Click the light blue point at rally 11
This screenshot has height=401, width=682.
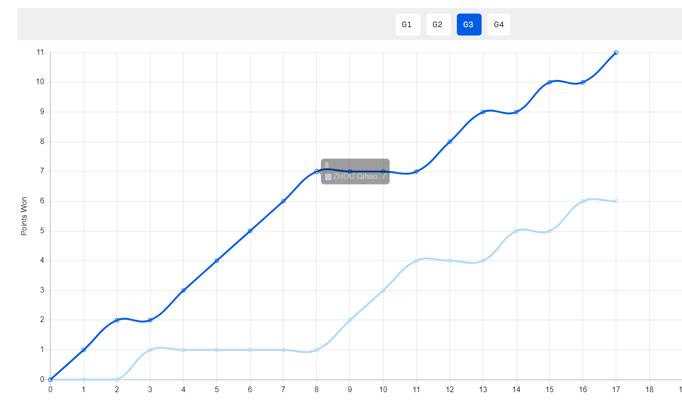416,260
